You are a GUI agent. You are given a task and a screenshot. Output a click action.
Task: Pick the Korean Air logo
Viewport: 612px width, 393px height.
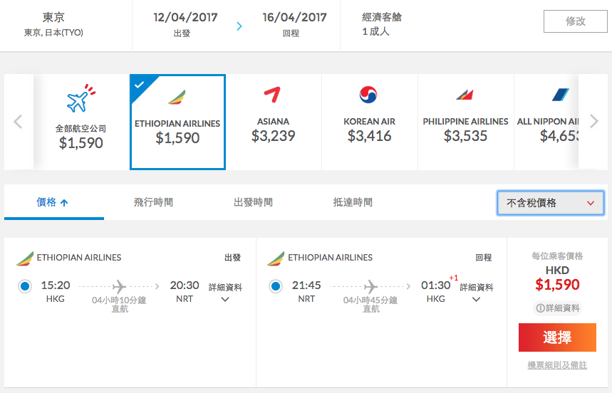coord(368,95)
